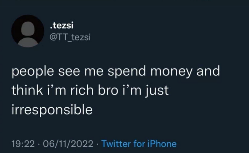Click the shoulders shape inside the avatar
The width and height of the screenshot is (249, 153).
point(28,42)
